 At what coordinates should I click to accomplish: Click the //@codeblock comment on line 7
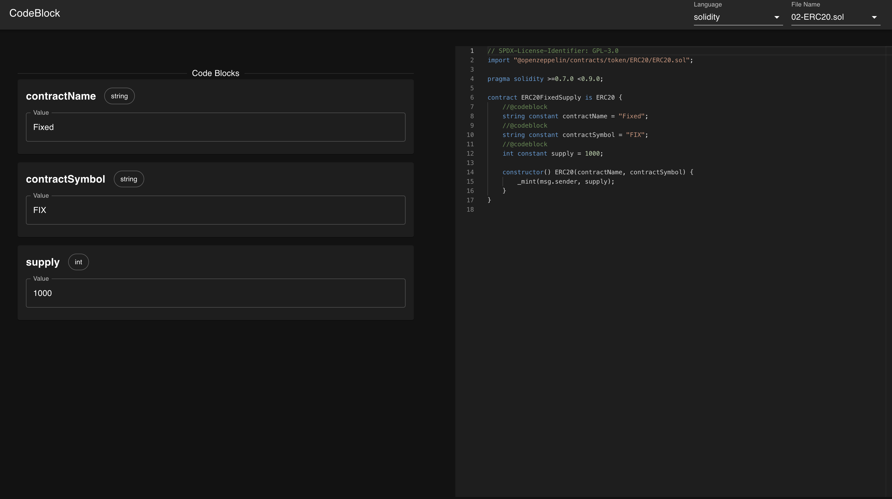coord(525,107)
